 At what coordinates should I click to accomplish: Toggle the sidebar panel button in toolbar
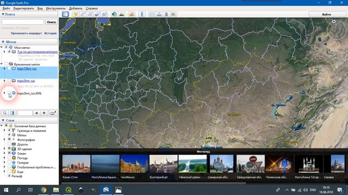(x=65, y=14)
